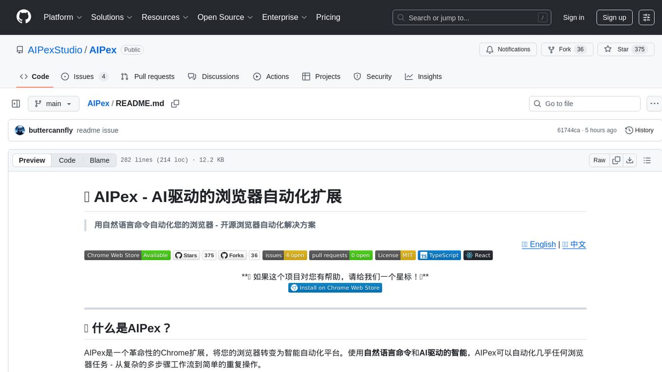The image size is (662, 372).
Task: Switch to the Issues tab
Action: click(84, 76)
